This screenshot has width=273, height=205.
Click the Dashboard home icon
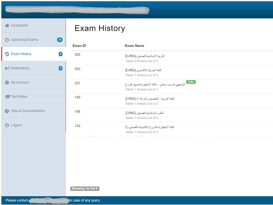pos(7,25)
